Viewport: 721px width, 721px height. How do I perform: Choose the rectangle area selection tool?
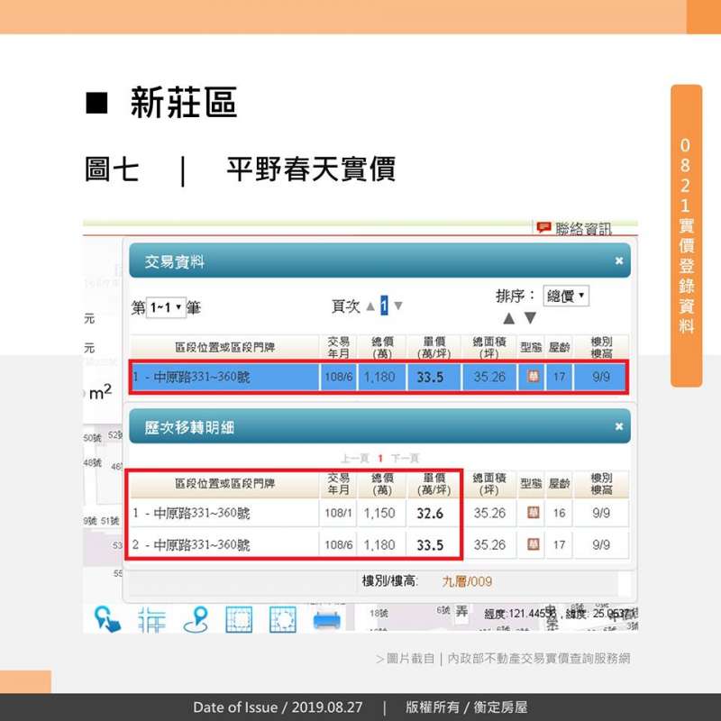(239, 619)
